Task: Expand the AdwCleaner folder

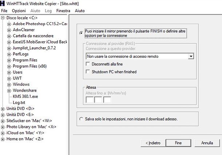Action: click(9, 30)
